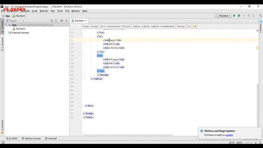Click the 32:18 caret position indicator

point(231,143)
